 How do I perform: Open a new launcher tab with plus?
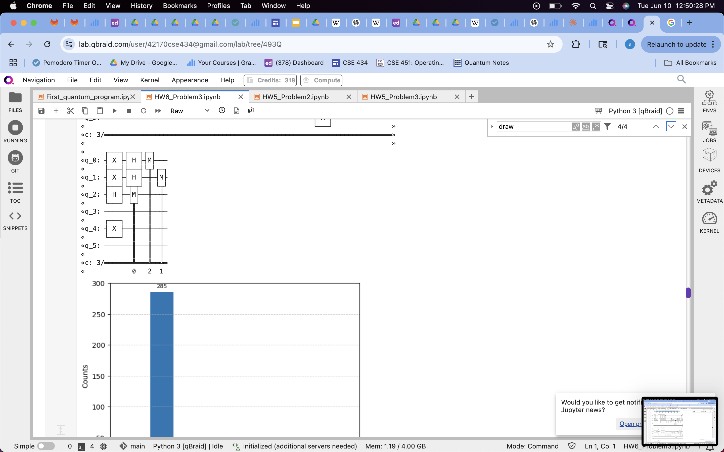472,97
